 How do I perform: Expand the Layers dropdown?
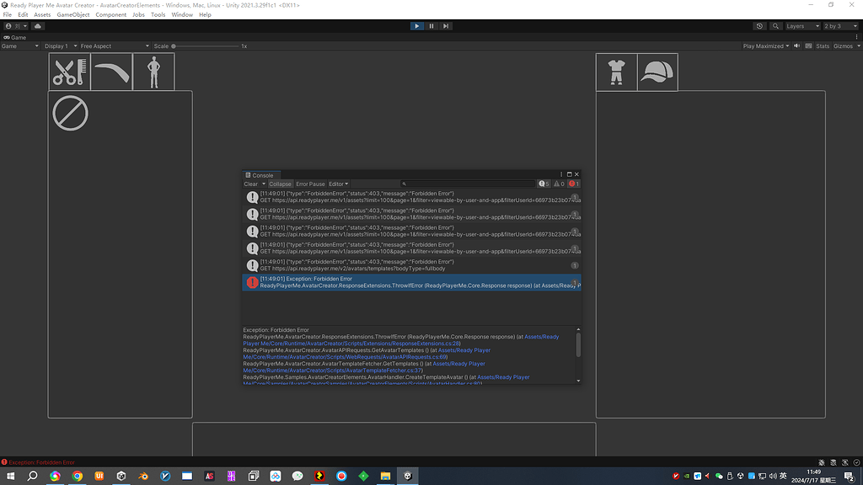pos(803,26)
